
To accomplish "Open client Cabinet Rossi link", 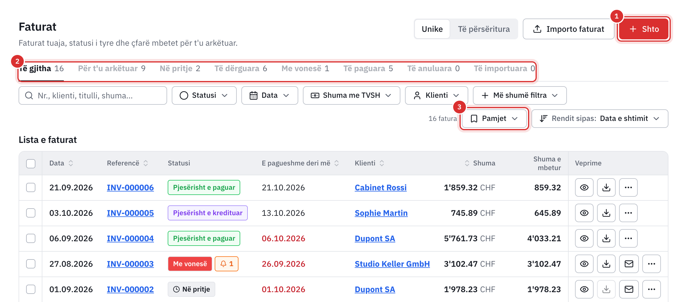I will click(381, 188).
